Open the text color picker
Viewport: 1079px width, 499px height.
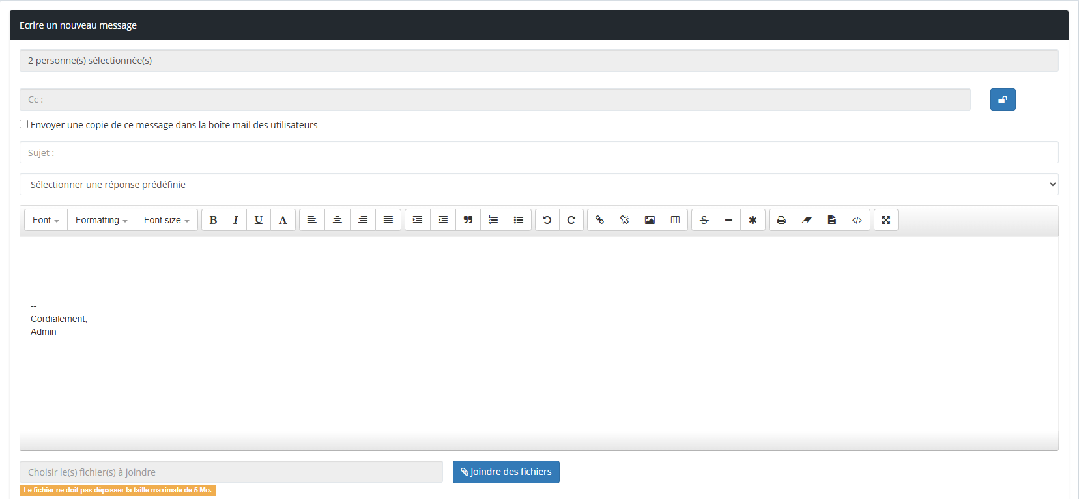[283, 220]
